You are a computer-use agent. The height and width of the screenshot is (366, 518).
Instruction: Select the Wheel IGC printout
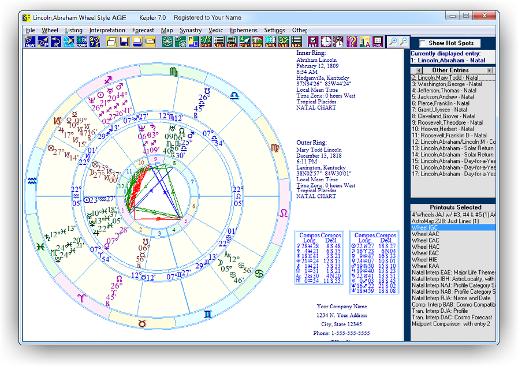coord(453,227)
